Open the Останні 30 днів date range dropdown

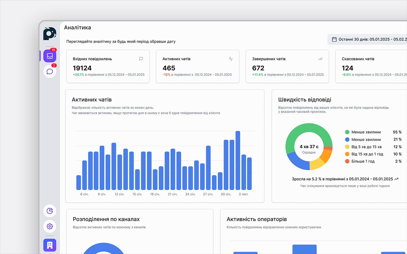pyautogui.click(x=369, y=39)
